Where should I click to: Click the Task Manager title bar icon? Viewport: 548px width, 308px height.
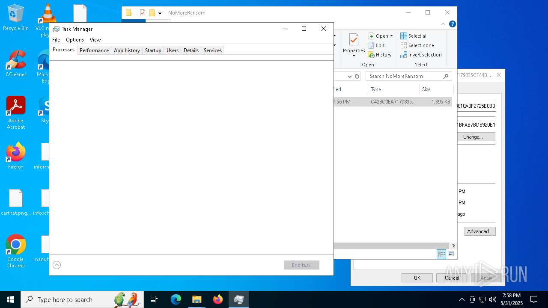(56, 29)
